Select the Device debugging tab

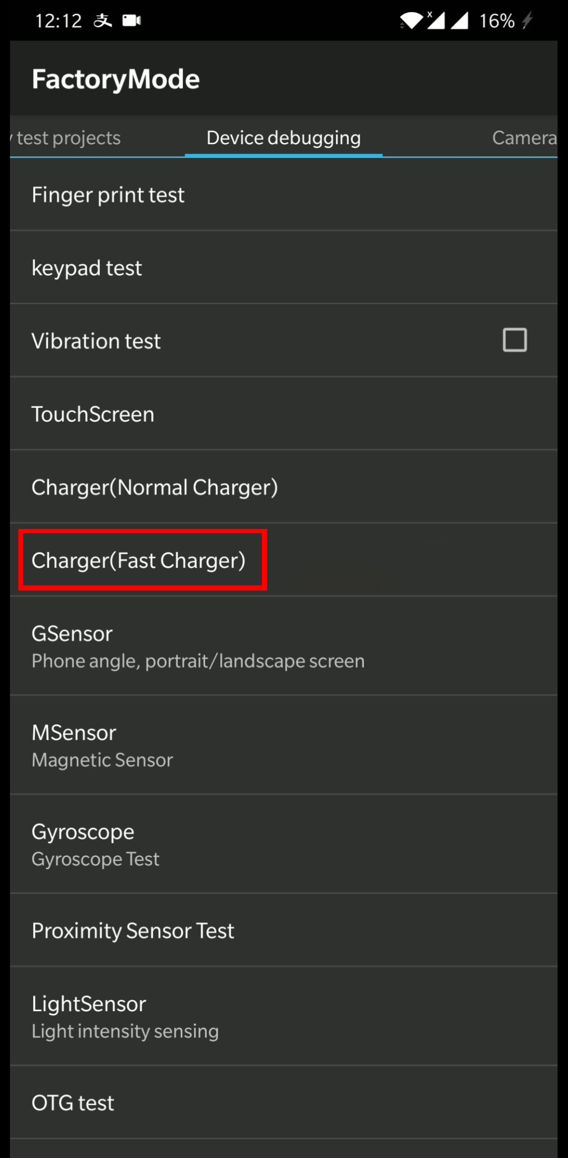click(x=283, y=137)
